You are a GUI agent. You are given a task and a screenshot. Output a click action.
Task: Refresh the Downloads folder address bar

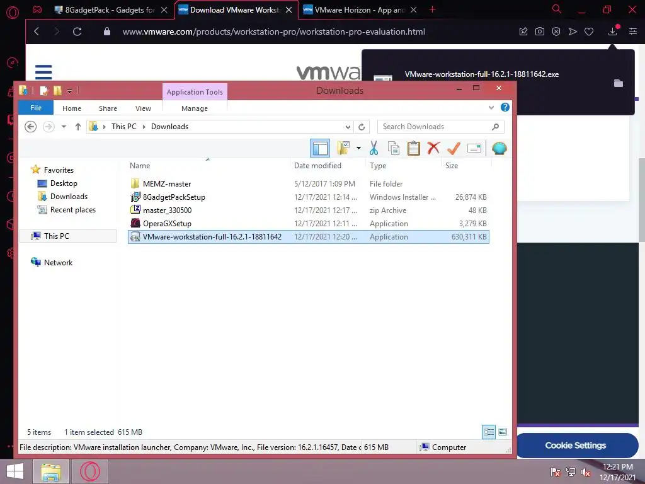point(362,127)
